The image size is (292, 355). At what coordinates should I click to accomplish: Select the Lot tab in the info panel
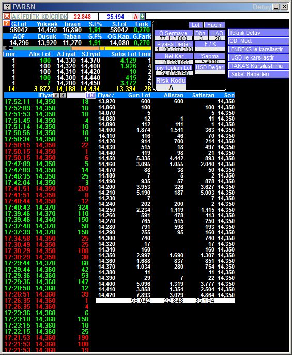tap(196, 25)
